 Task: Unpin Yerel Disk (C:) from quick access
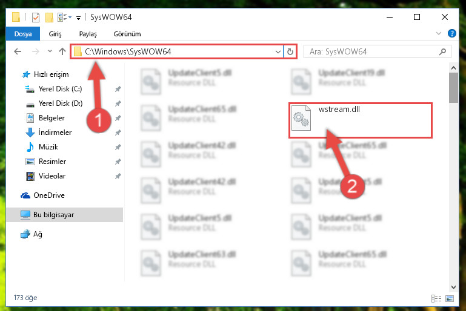pos(118,89)
